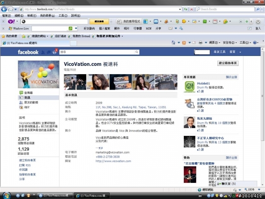Select the VicoVation.com browser tab
Screen dimensions: 265x199
[36, 43]
